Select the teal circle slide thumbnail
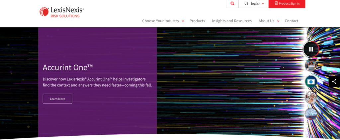340x140 pixels. click(311, 82)
